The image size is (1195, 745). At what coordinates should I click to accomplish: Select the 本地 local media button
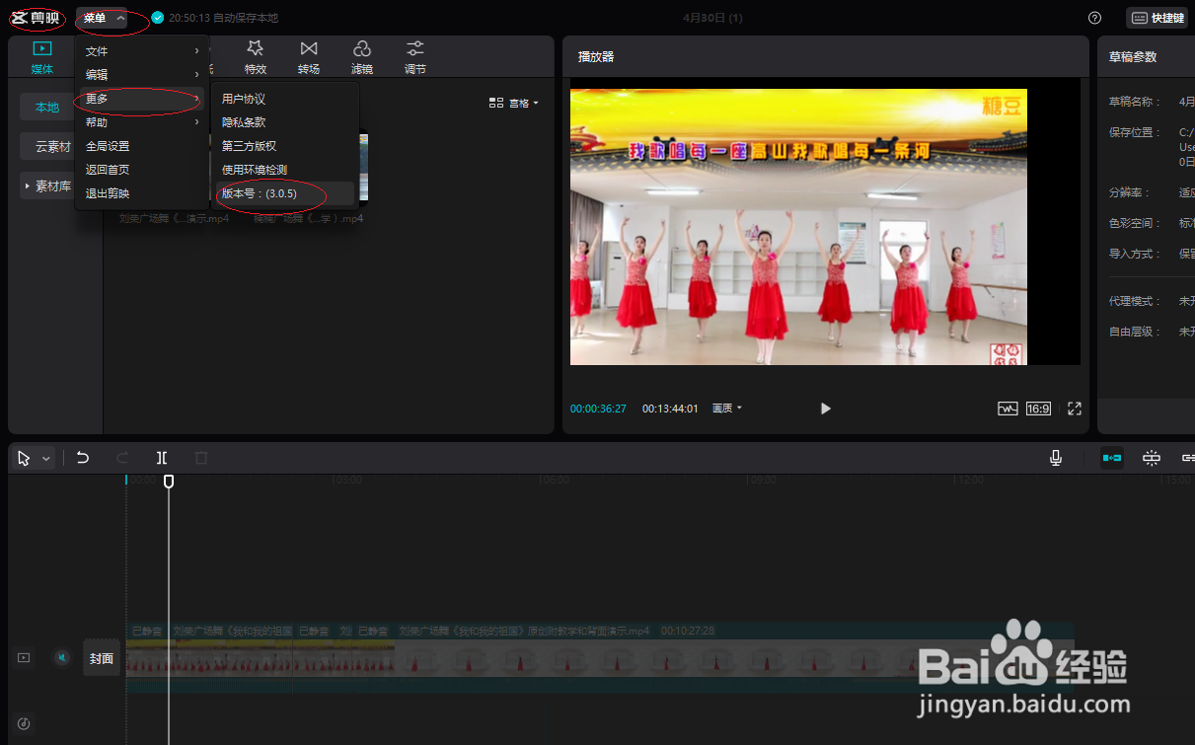(x=47, y=107)
